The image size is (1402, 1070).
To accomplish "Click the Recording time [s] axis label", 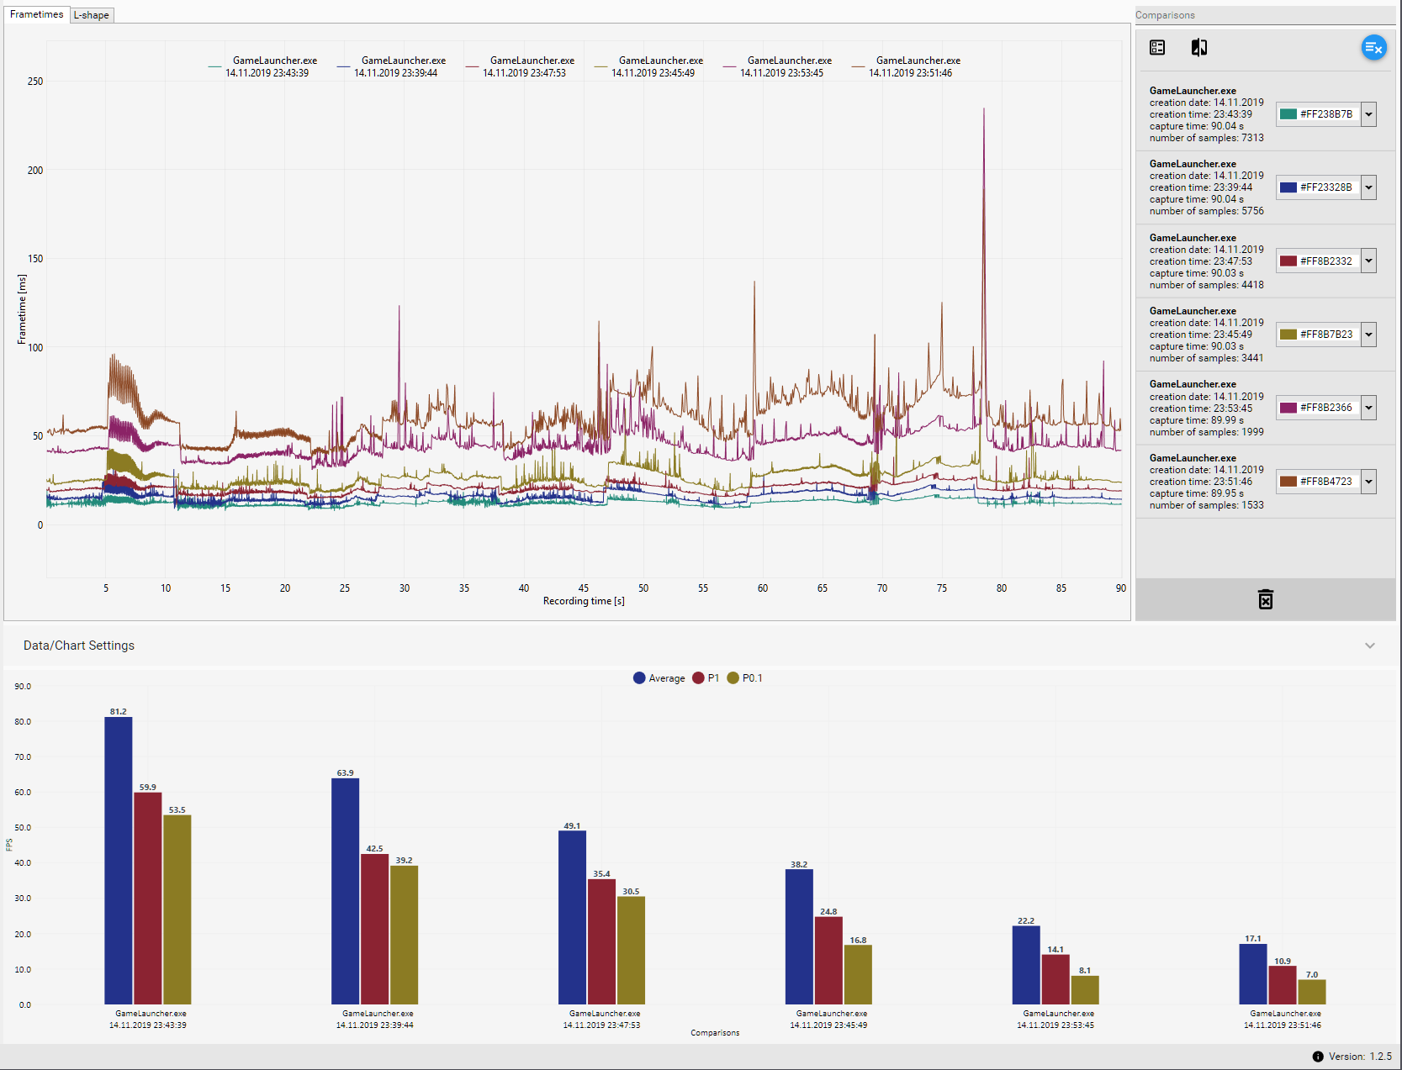I will [x=584, y=601].
